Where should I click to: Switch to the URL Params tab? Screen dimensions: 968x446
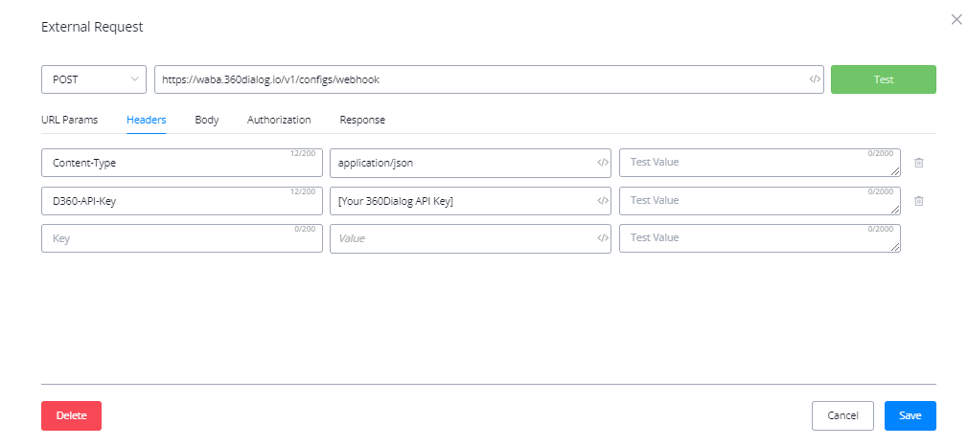pos(69,120)
